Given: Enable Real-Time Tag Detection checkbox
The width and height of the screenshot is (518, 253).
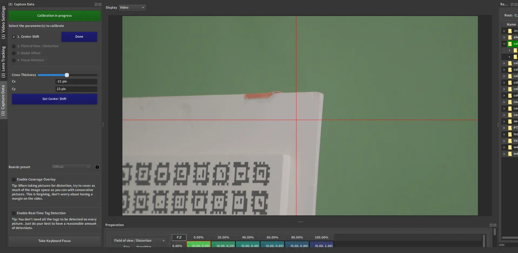Looking at the screenshot, I should click(14, 213).
